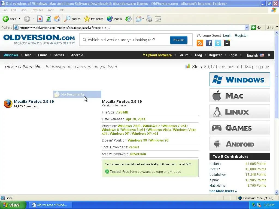Screen dimensions: 279x209
Task: Open the Media toolbar icon
Action: tap(110, 19)
